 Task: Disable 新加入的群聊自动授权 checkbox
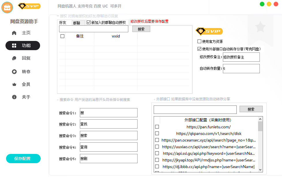pos(89,22)
